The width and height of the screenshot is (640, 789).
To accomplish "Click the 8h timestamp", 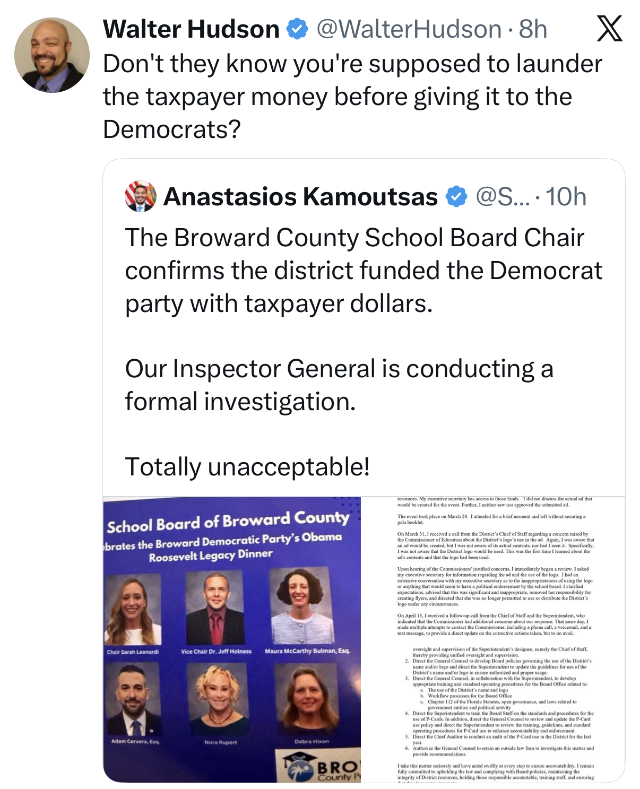I will tap(533, 29).
